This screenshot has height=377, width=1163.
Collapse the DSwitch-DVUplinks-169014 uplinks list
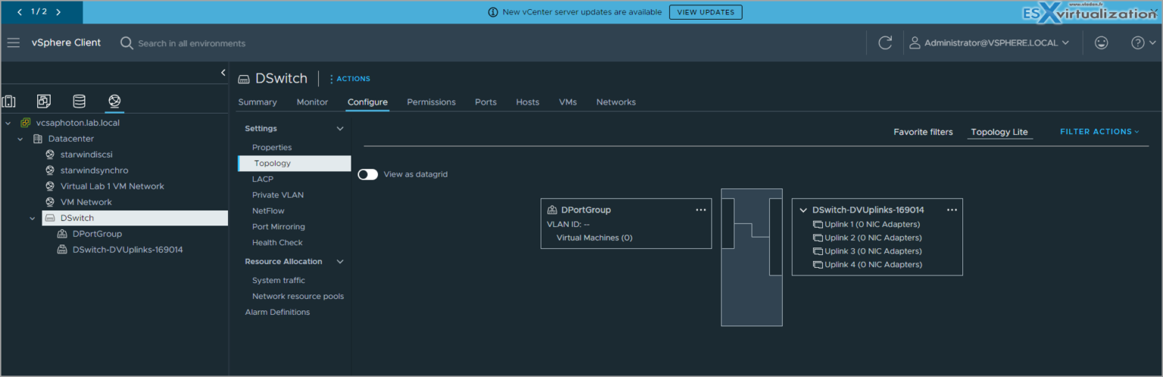[x=803, y=210]
